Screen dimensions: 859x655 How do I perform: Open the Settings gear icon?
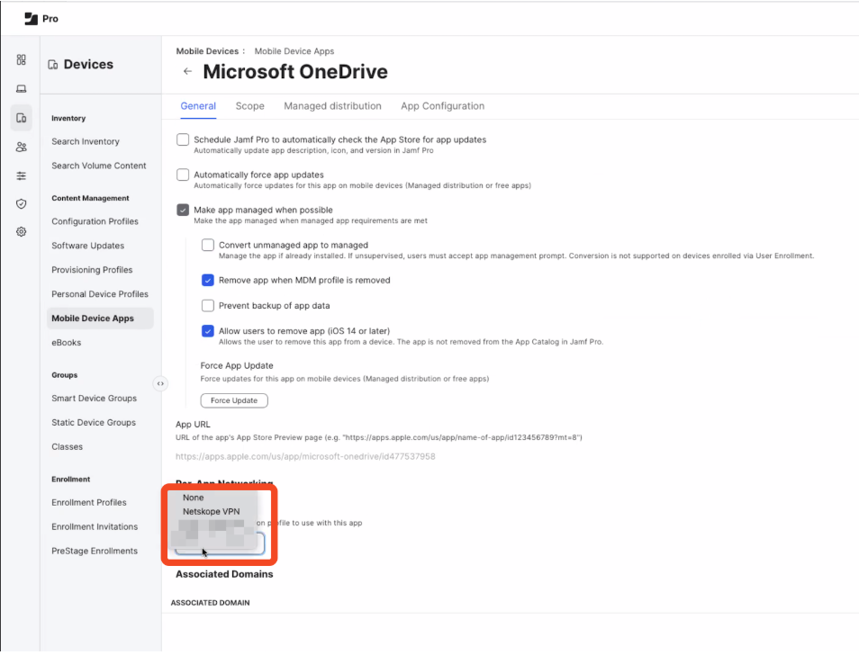22,231
